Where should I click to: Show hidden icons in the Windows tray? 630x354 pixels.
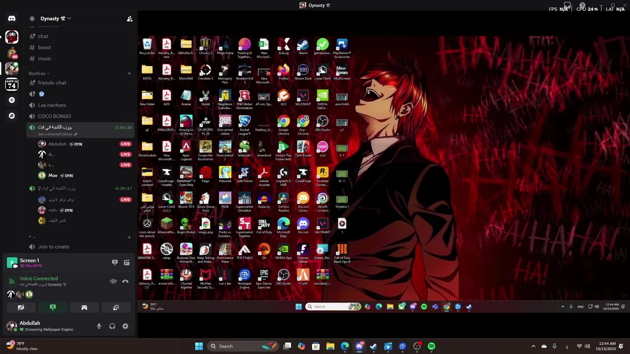(x=533, y=346)
